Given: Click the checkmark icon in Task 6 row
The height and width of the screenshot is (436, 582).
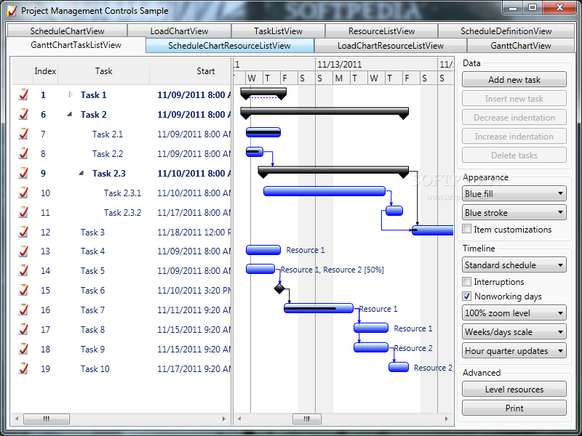Looking at the screenshot, I should tap(23, 291).
